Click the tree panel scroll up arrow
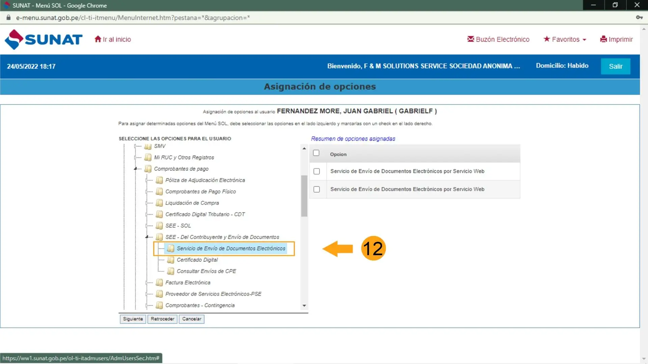Image resolution: width=648 pixels, height=364 pixels. 304,148
